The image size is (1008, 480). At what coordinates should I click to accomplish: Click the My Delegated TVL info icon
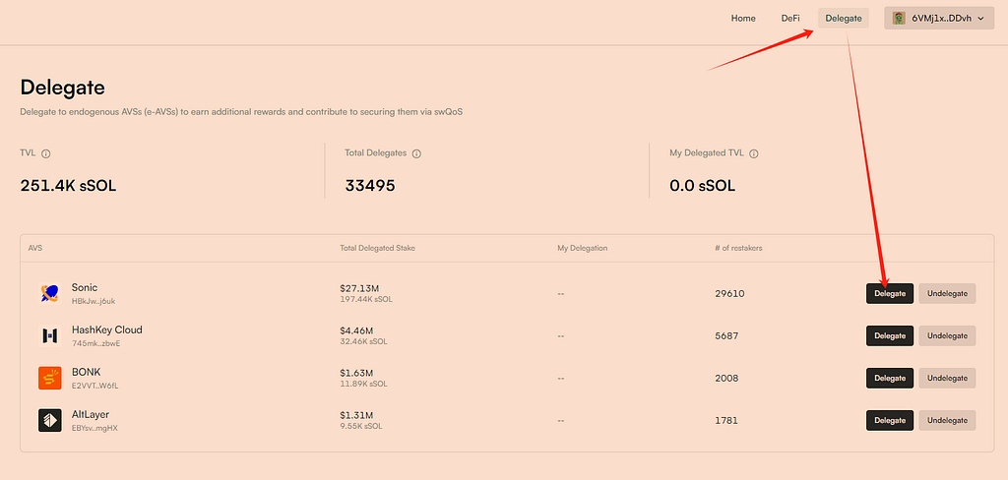pos(754,154)
